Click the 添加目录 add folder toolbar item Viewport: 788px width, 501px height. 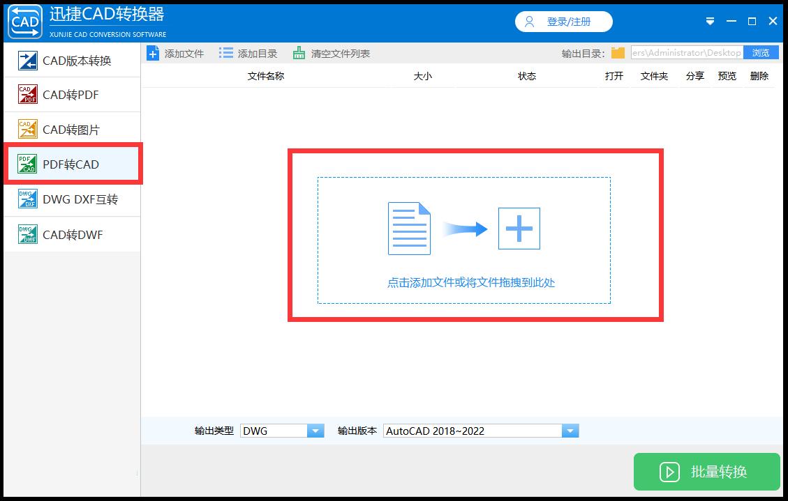(x=225, y=52)
